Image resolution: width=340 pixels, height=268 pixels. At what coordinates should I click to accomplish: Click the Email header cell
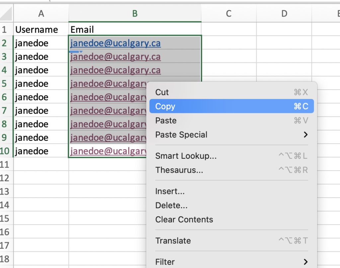pyautogui.click(x=135, y=29)
